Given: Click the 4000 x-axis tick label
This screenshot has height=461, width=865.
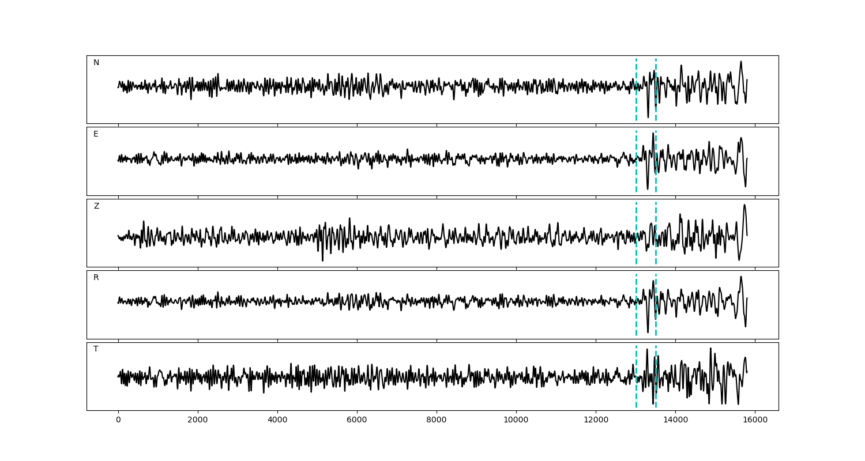Looking at the screenshot, I should 277,421.
